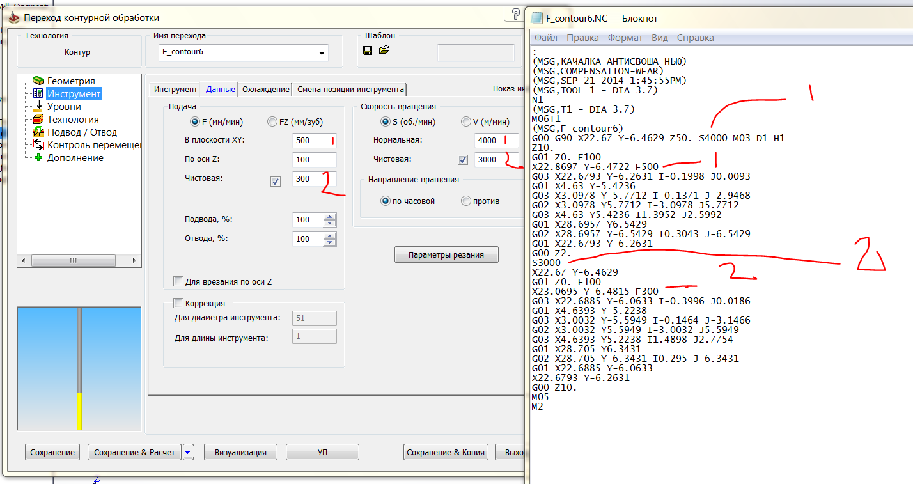Click the УП button
913x484 pixels.
pyautogui.click(x=322, y=453)
